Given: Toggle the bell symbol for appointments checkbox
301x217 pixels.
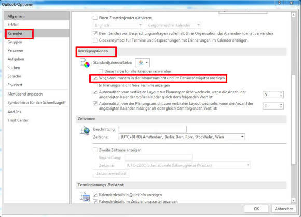Looking at the screenshot, I should coord(95,40).
